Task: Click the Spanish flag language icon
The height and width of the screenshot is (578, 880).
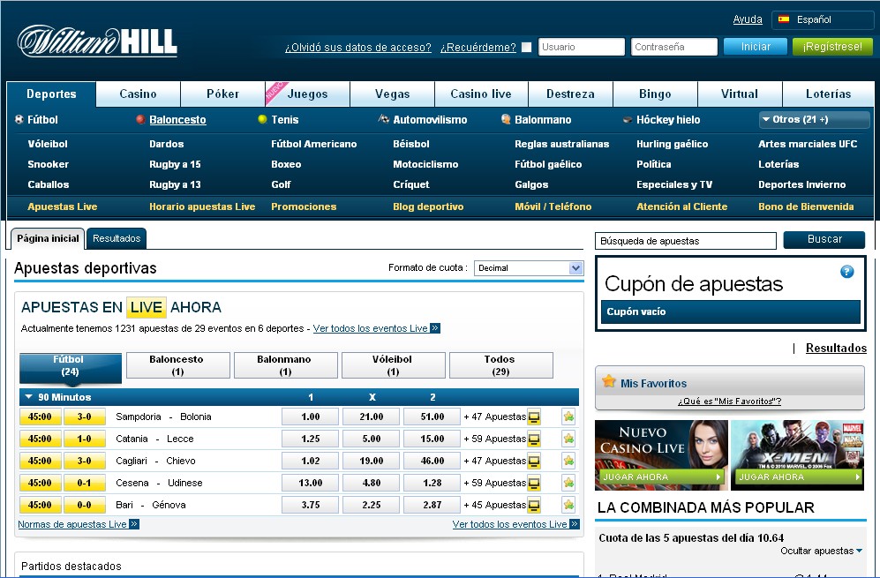Action: pos(784,19)
